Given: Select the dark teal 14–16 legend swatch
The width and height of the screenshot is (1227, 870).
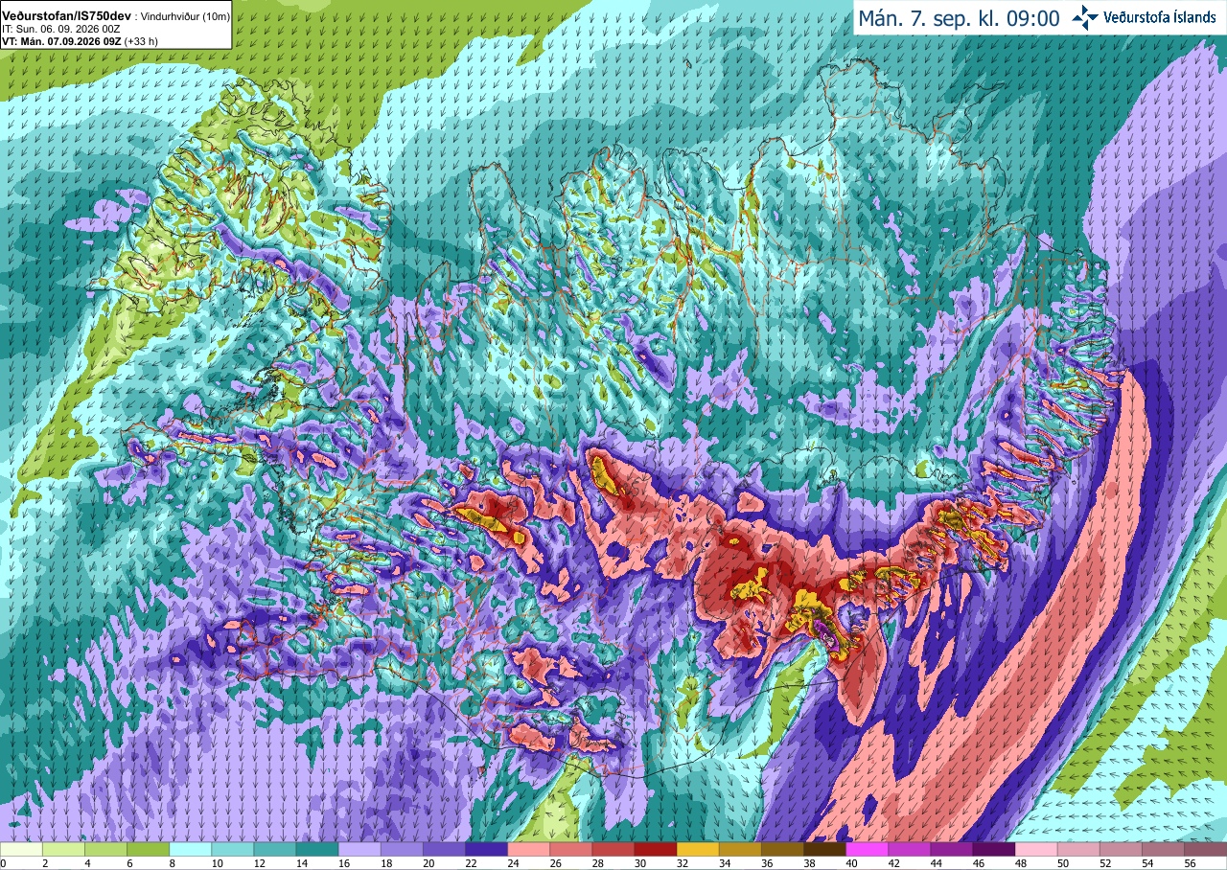Looking at the screenshot, I should [x=317, y=849].
